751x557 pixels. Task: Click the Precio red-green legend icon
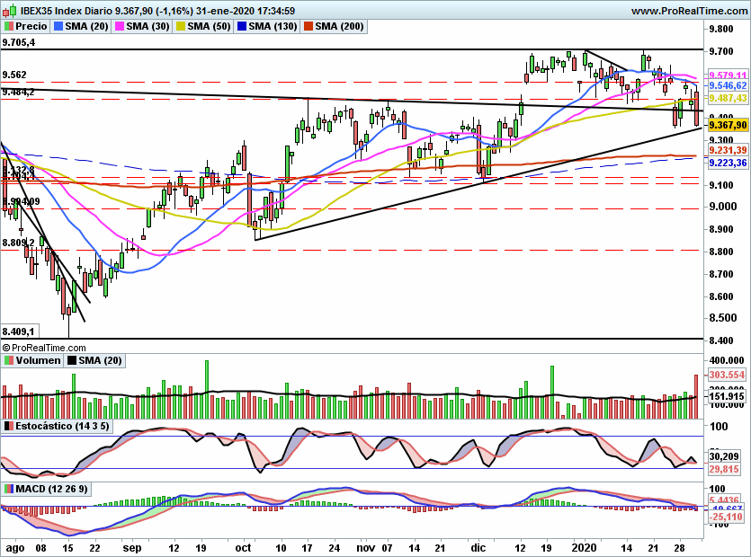coord(9,27)
